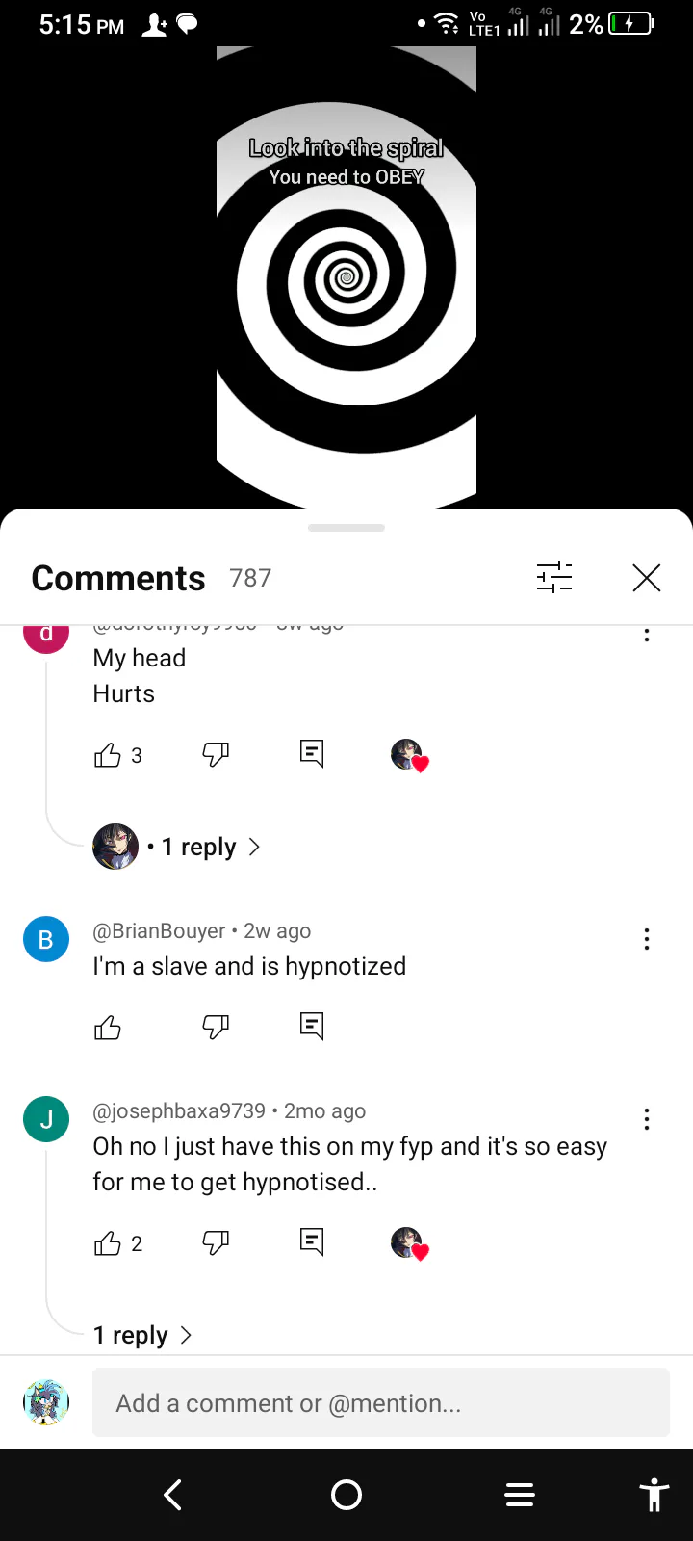Like BrianBouyer's hypnotized comment
Screen dimensions: 693x1541
coord(108,1028)
